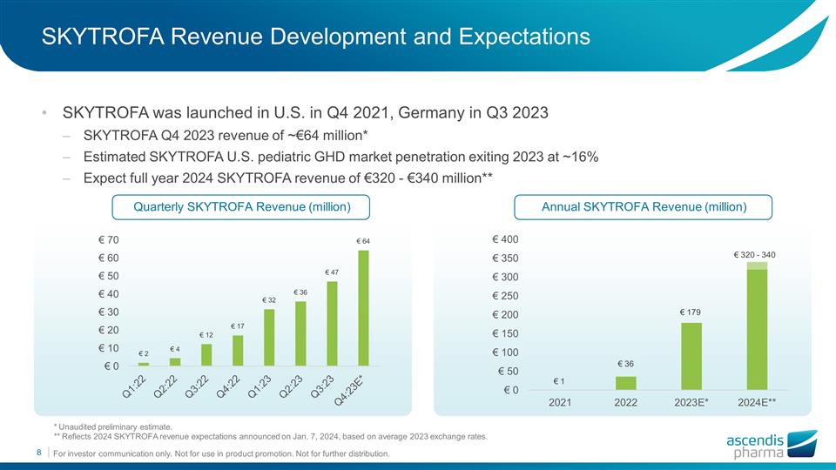Select the Q1:22 bar labeled € 2
This screenshot has width=836, height=470.
[x=144, y=364]
